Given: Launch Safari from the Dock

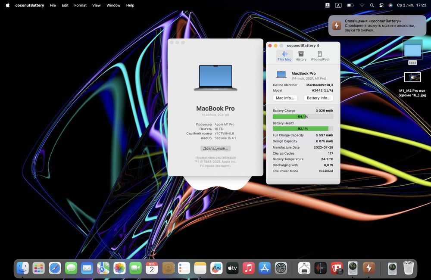Looking at the screenshot, I should [55, 268].
